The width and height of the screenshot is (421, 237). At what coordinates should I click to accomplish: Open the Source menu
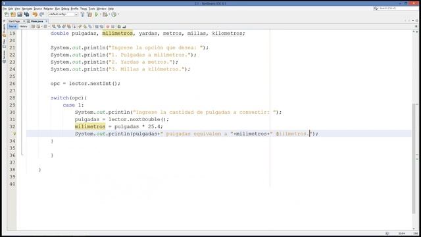click(38, 9)
